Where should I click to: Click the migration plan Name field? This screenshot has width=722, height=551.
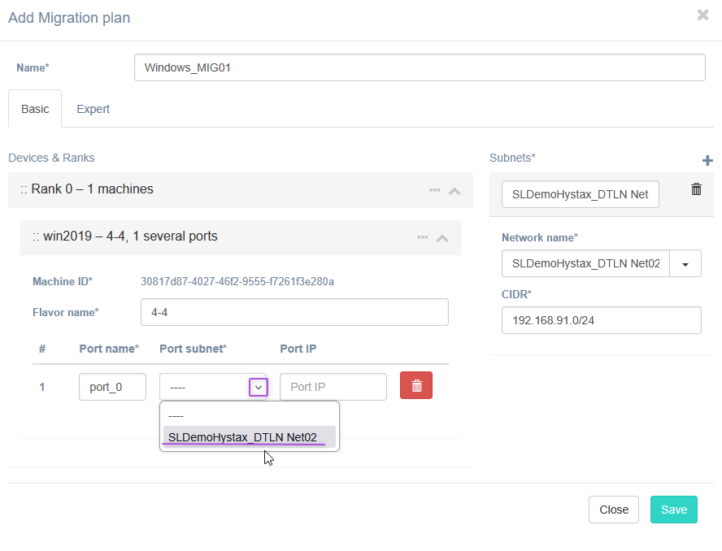click(419, 68)
